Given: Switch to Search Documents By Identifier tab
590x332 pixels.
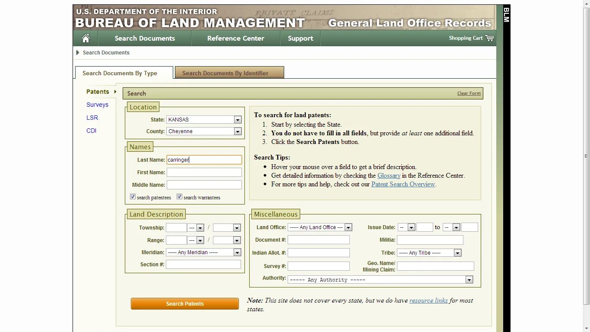Looking at the screenshot, I should point(229,73).
